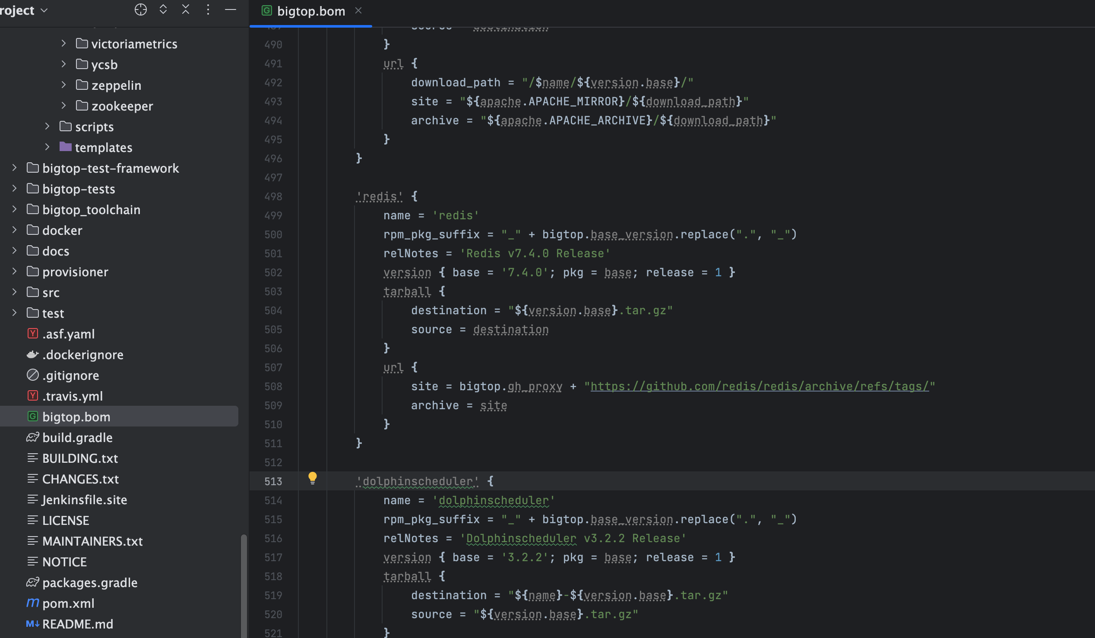This screenshot has width=1095, height=638.
Task: Open the github.com/redis archive URL link
Action: [x=759, y=386]
